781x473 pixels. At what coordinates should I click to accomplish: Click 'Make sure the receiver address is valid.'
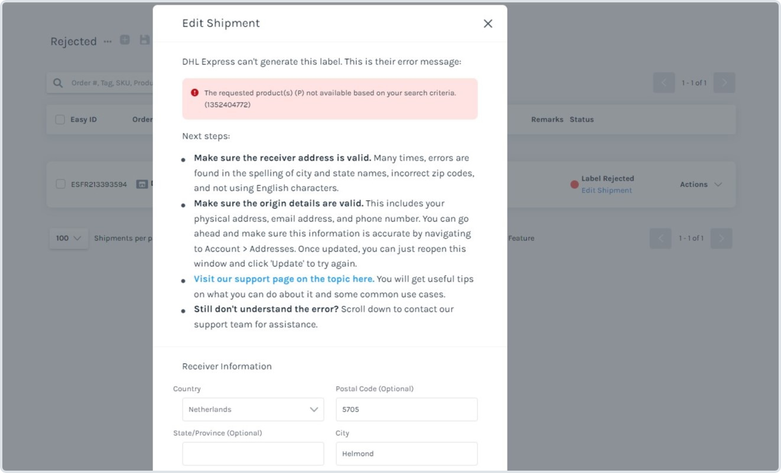point(282,158)
